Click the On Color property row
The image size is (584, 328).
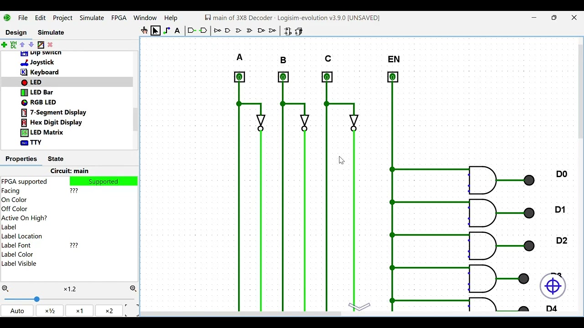click(x=69, y=200)
